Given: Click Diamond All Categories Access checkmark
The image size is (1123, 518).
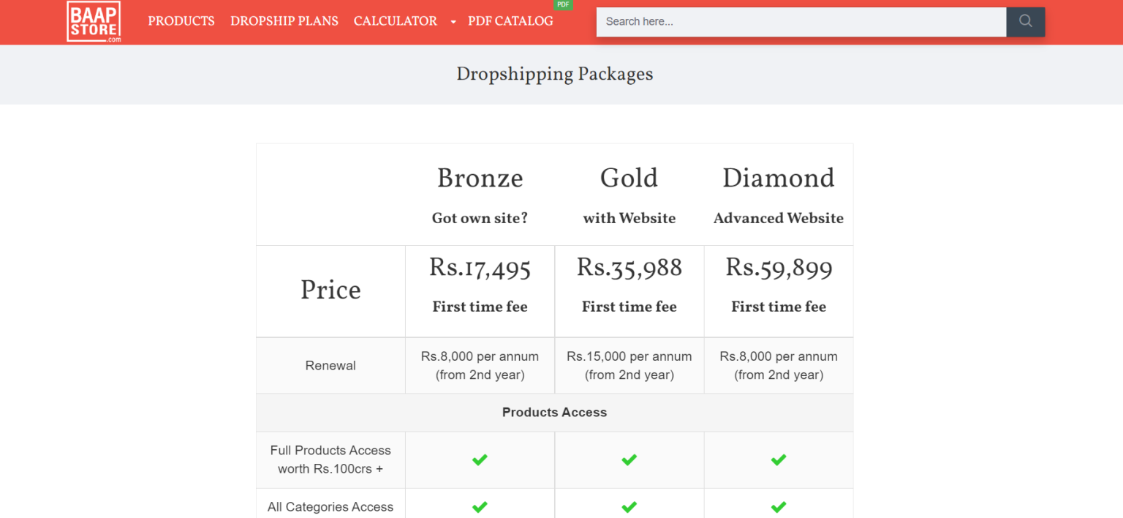Looking at the screenshot, I should [x=779, y=506].
